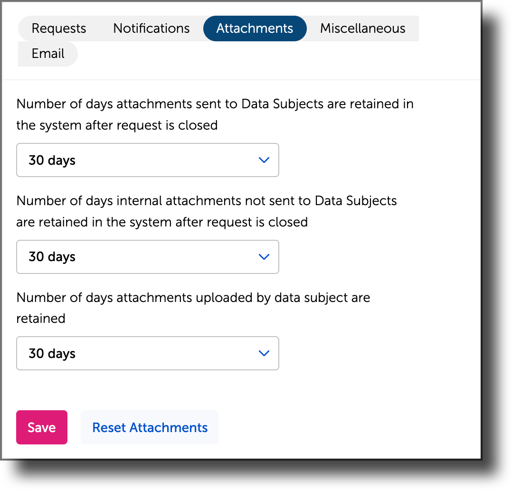Save the attachment retention settings
This screenshot has height=490, width=512.
(41, 427)
